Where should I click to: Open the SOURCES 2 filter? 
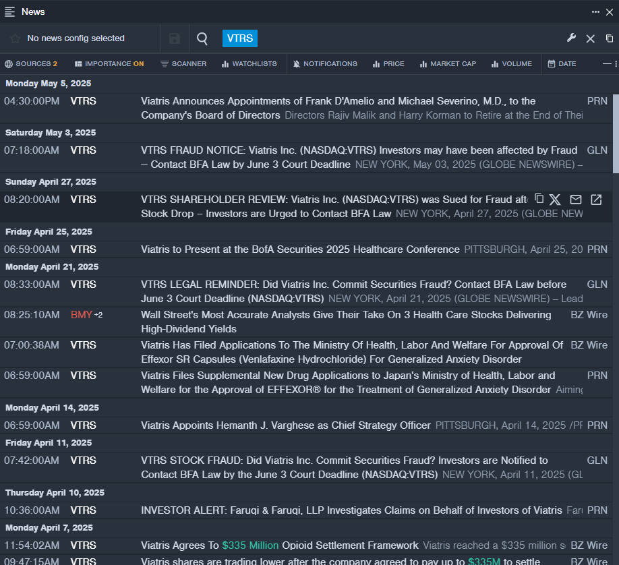pyautogui.click(x=31, y=64)
